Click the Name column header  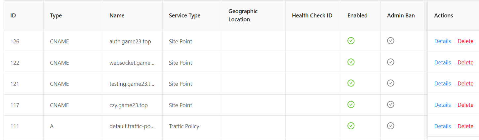[x=117, y=15]
